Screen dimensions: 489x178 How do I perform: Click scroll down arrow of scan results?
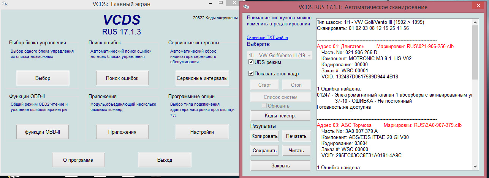click(x=475, y=167)
